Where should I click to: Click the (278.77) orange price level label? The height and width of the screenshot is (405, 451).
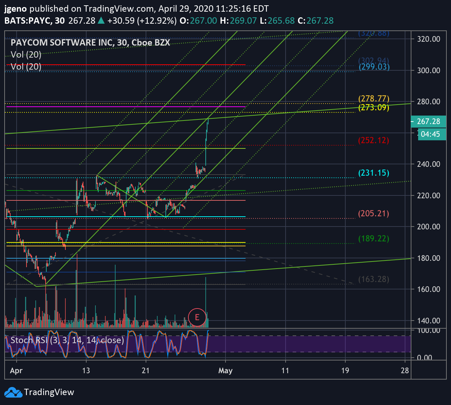[x=374, y=99]
